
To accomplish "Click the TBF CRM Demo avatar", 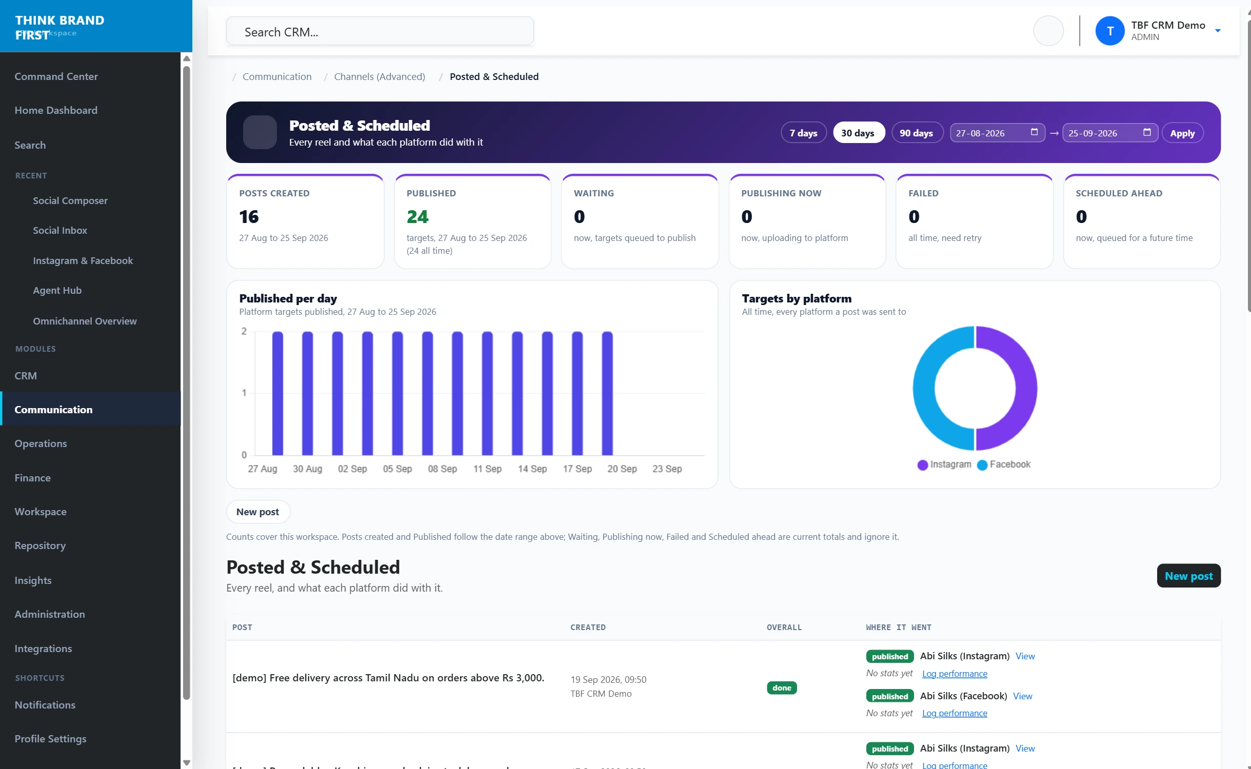I will coord(1110,31).
